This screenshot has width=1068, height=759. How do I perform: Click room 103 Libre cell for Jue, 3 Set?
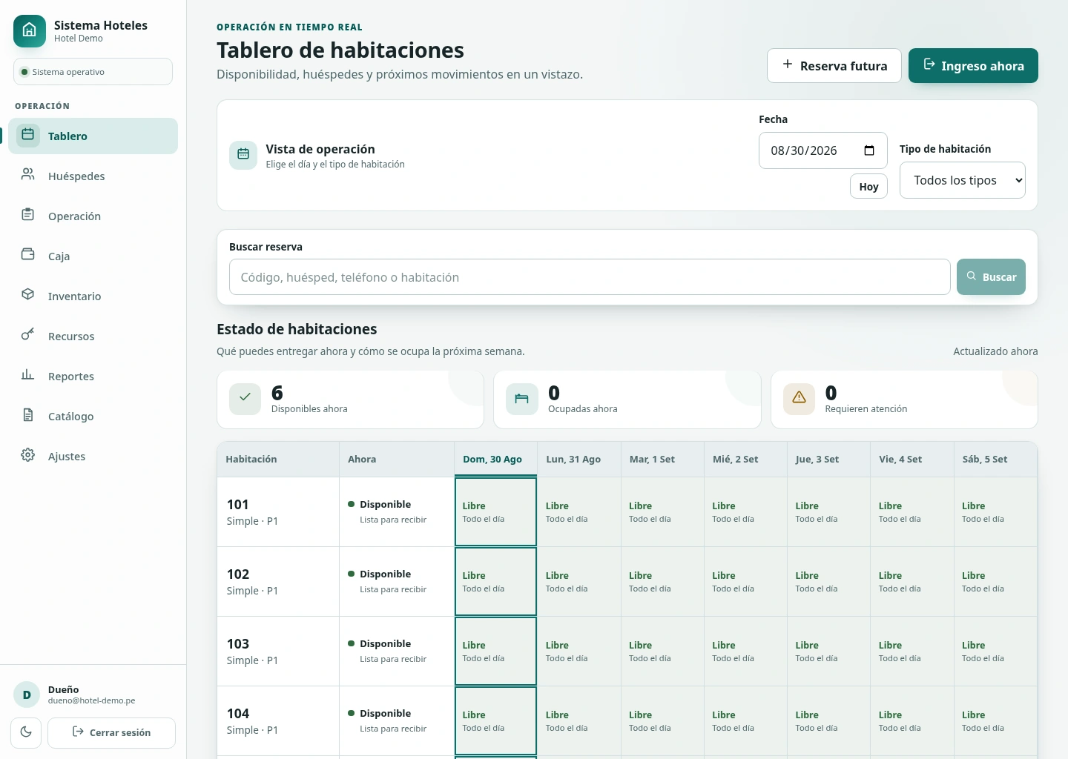pos(828,651)
